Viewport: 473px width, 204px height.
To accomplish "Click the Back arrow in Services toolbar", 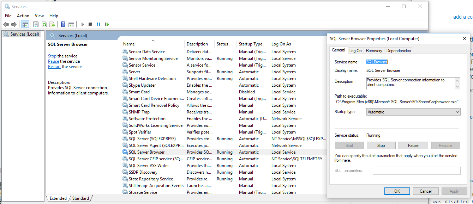I will point(6,24).
